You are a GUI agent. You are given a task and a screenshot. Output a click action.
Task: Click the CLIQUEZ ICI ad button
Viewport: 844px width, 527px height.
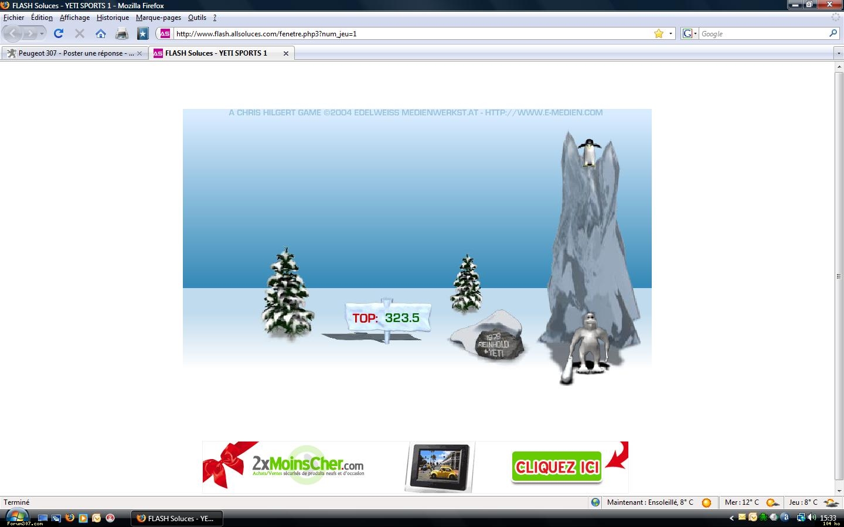[556, 467]
